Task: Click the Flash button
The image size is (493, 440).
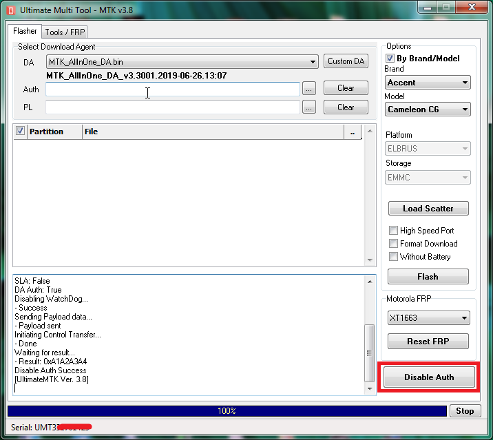Action: pos(428,276)
